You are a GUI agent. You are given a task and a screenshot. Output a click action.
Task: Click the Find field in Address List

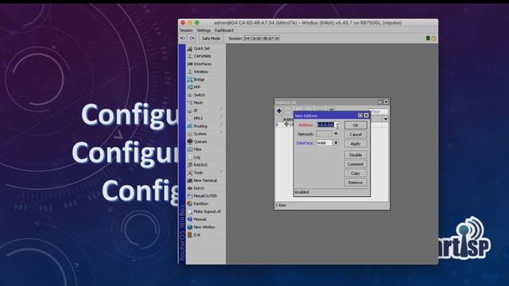pos(379,111)
